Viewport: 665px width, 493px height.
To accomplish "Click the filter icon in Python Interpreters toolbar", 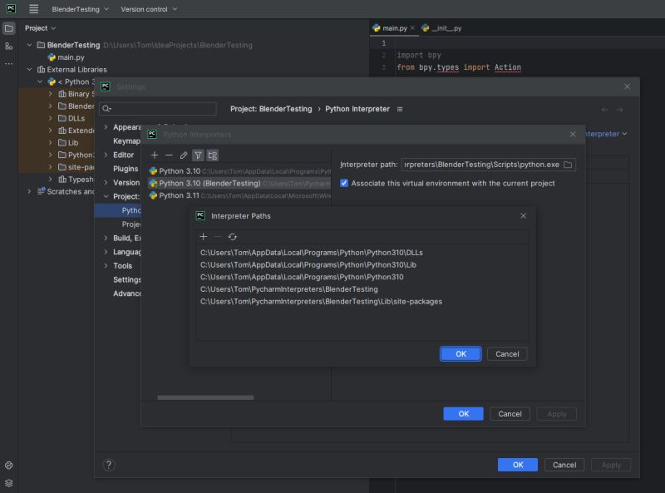I will [199, 155].
